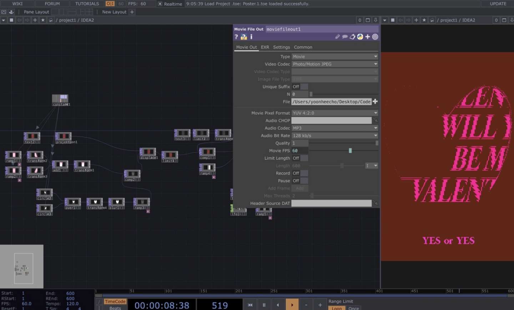
Task: Open the Settings parameter tab
Action: (282, 47)
